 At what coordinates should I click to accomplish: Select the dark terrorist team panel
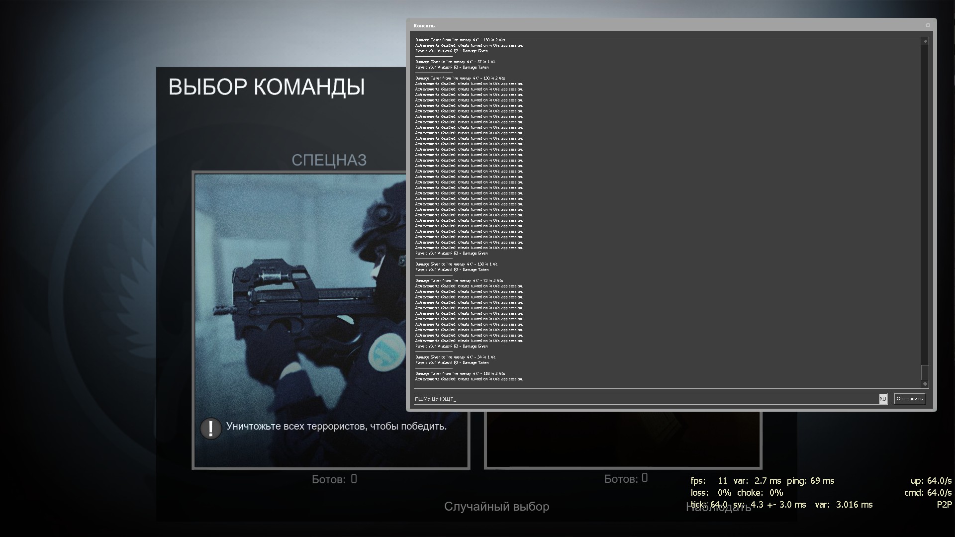coord(622,440)
